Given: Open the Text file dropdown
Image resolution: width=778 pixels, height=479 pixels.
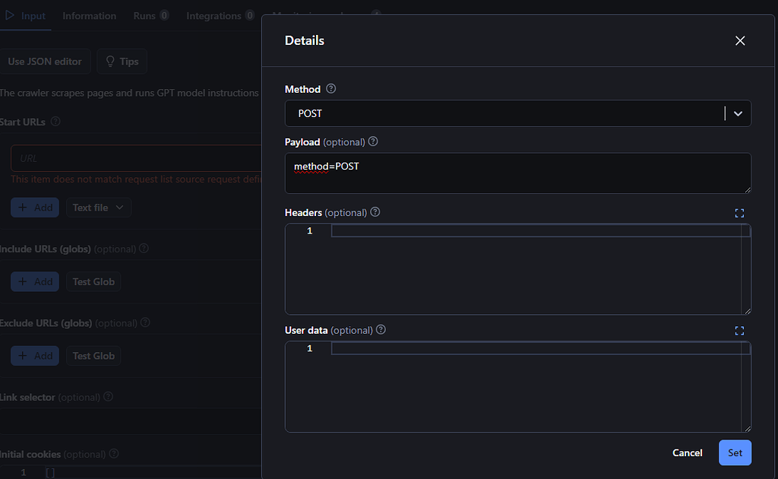Looking at the screenshot, I should (98, 208).
